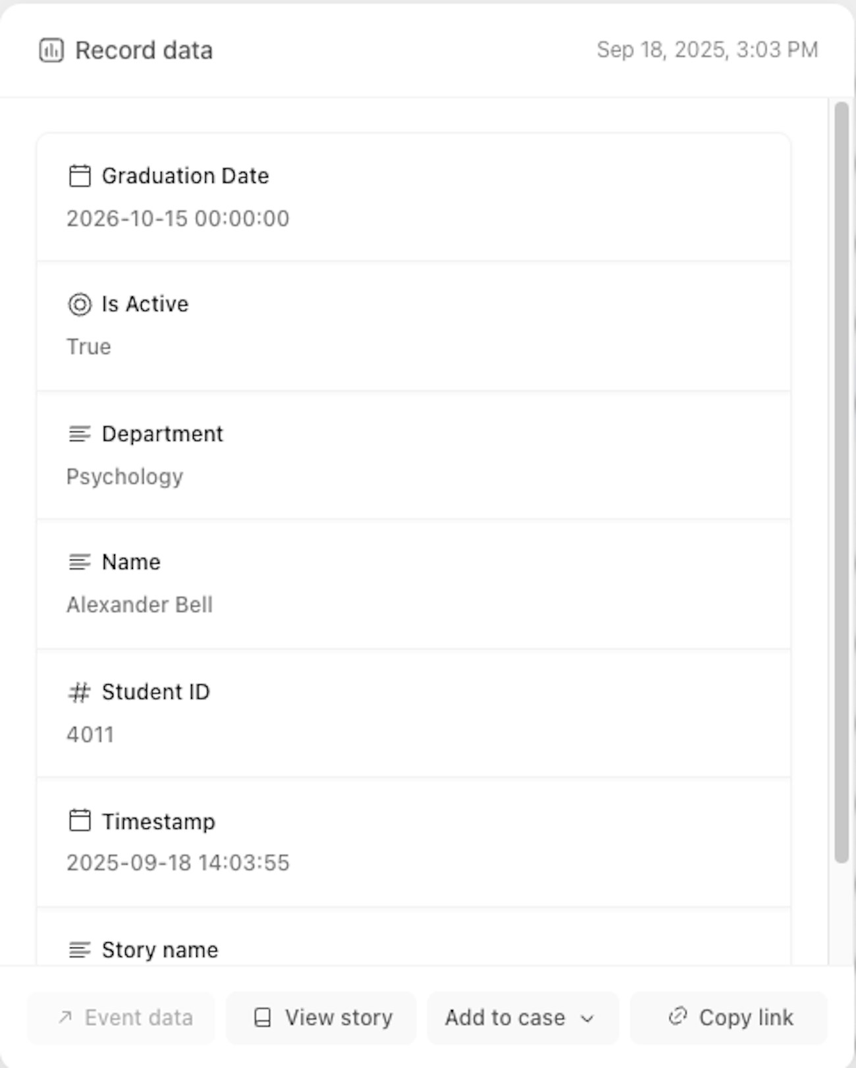Image resolution: width=856 pixels, height=1068 pixels.
Task: Click the Is Active target icon
Action: tap(80, 304)
